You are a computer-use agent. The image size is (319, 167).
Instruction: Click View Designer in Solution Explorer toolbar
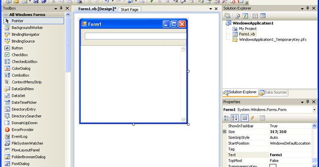(x=263, y=15)
